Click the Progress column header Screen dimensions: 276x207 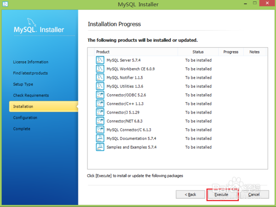[x=231, y=52]
